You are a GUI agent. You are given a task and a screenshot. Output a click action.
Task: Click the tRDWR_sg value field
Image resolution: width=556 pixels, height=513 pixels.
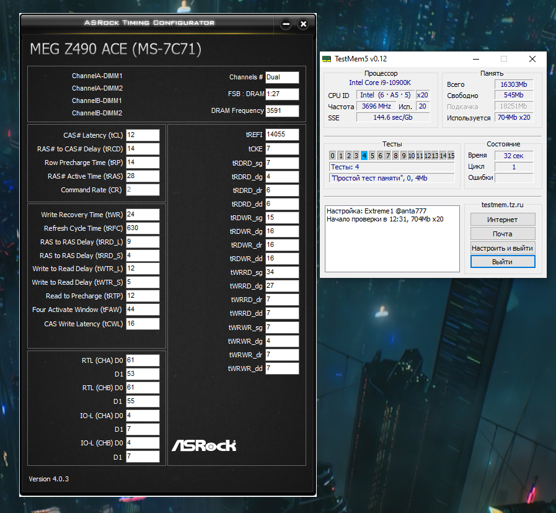tap(282, 218)
